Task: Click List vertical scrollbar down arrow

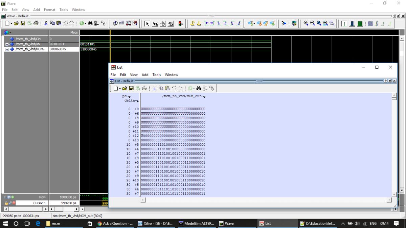Action: (x=394, y=195)
